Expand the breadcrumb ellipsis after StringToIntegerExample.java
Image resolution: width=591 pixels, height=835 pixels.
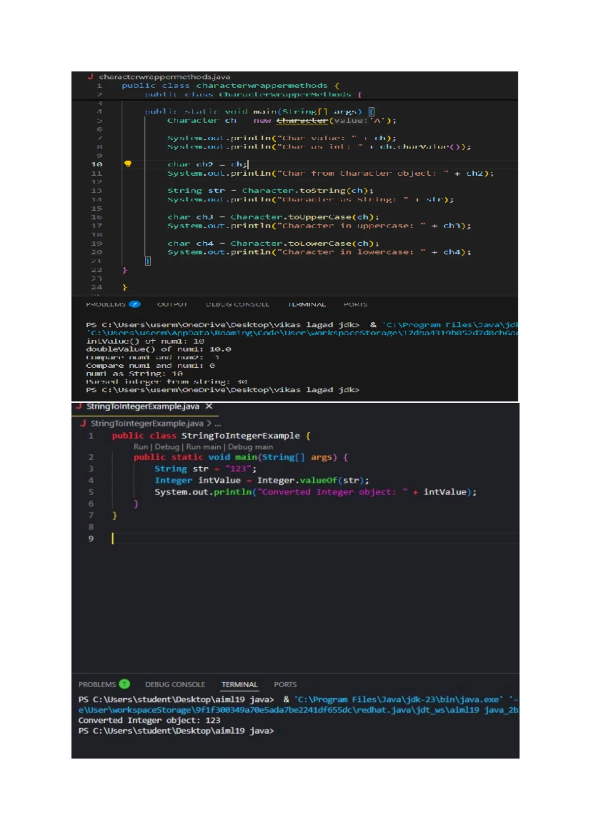tap(218, 423)
